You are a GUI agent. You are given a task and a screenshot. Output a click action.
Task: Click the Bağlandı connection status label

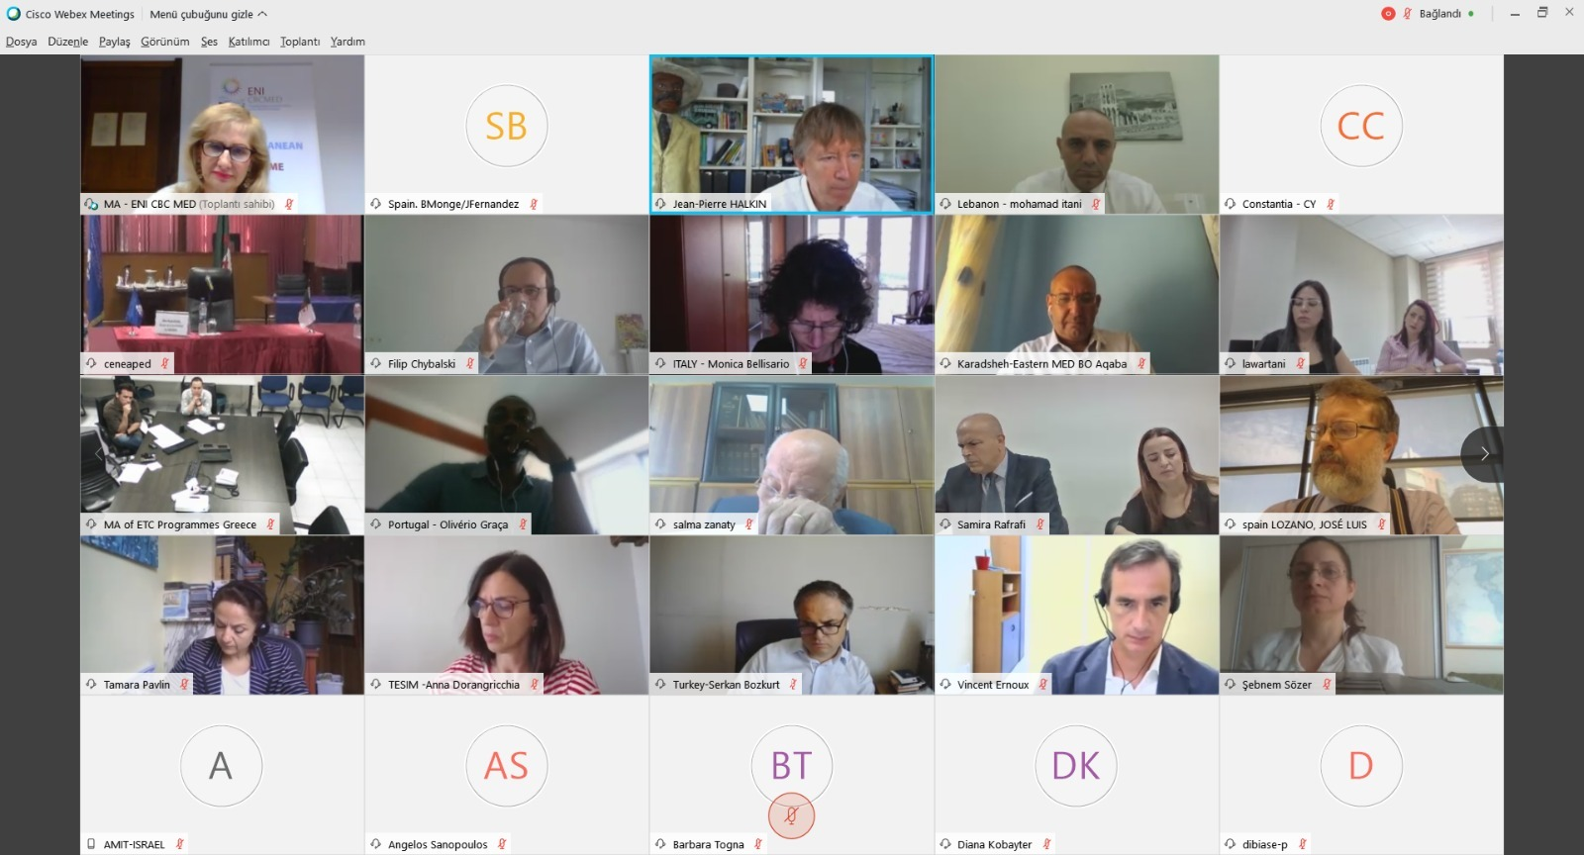(1440, 14)
